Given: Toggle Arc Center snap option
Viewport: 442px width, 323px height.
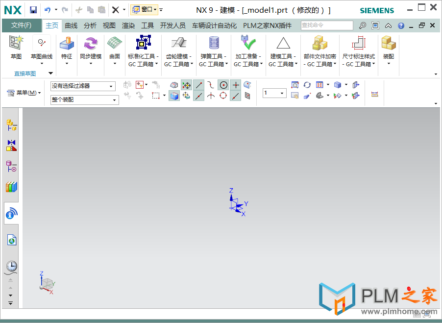Looking at the screenshot, I should [223, 85].
